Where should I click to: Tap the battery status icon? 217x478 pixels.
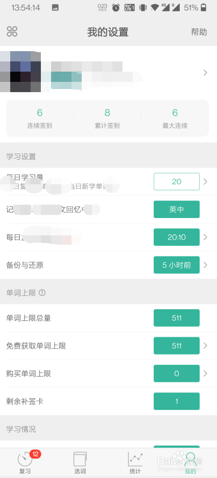coord(203,8)
